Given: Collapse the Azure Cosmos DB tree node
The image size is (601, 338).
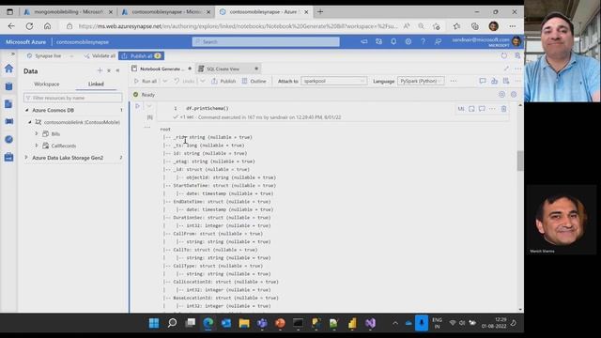Looking at the screenshot, I should pyautogui.click(x=27, y=110).
